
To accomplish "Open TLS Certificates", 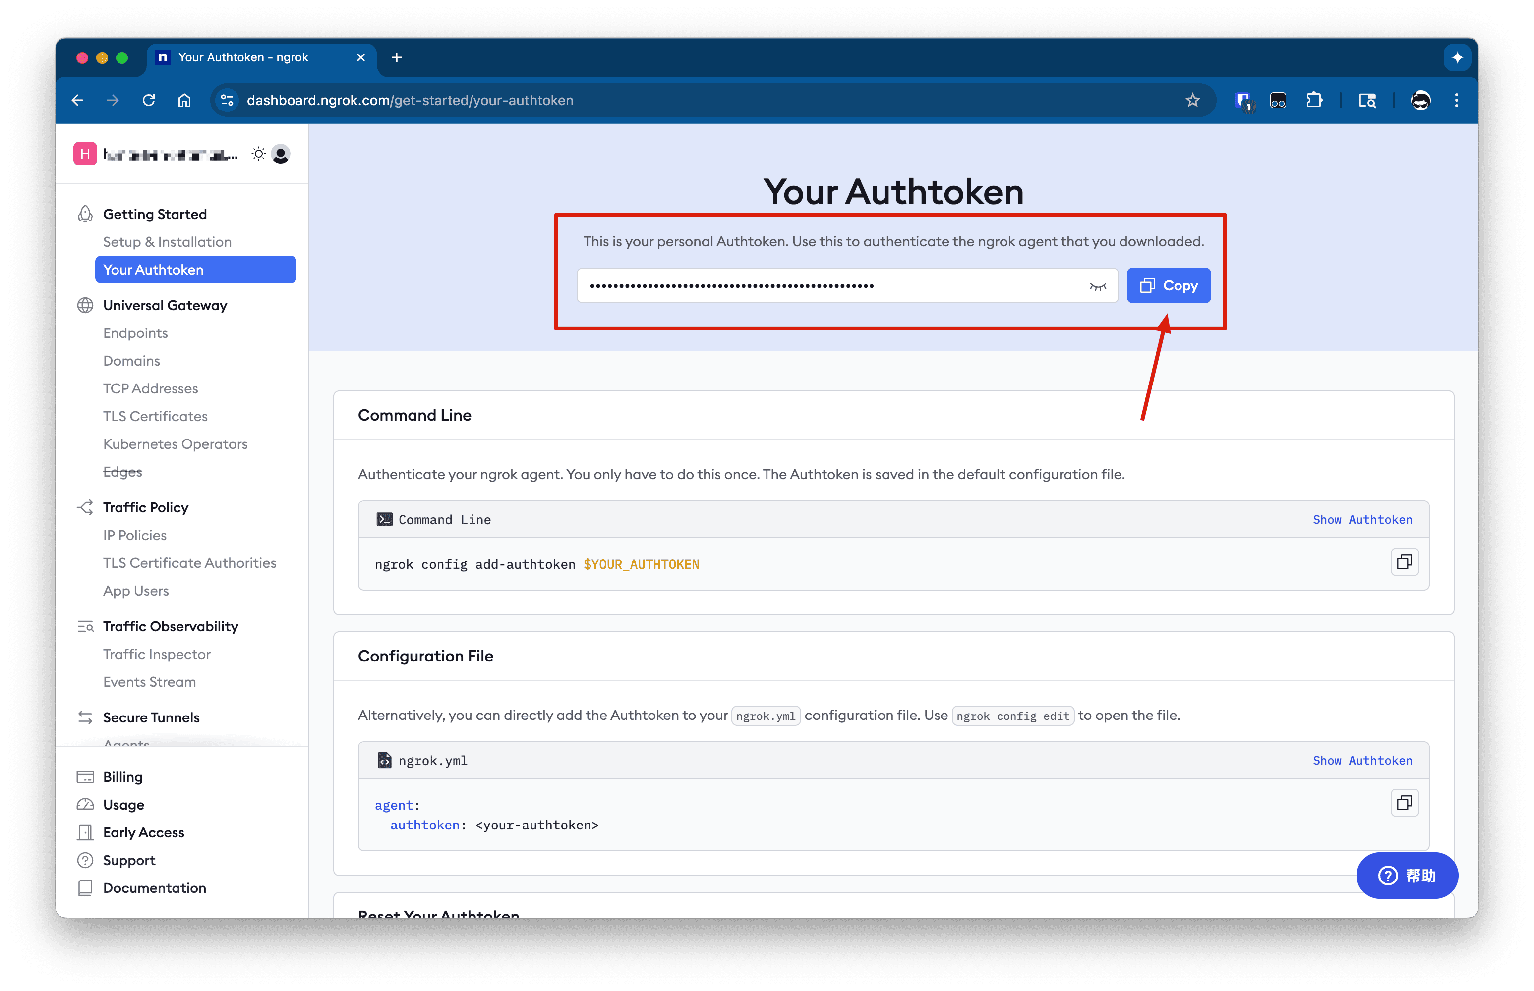I will (x=155, y=416).
